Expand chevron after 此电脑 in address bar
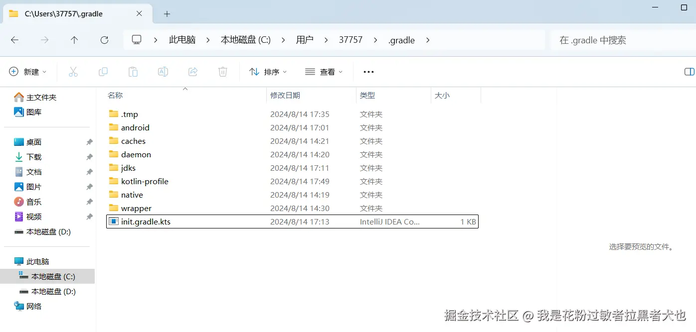The image size is (696, 332). click(x=208, y=40)
